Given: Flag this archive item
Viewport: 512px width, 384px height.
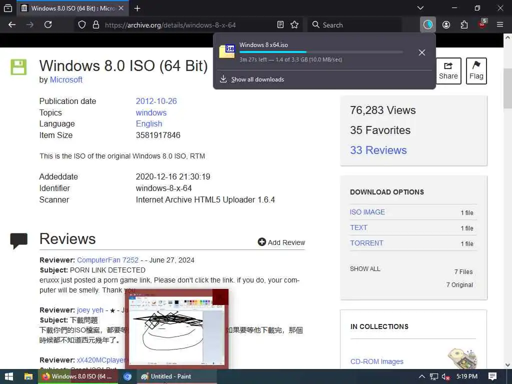Looking at the screenshot, I should [476, 71].
